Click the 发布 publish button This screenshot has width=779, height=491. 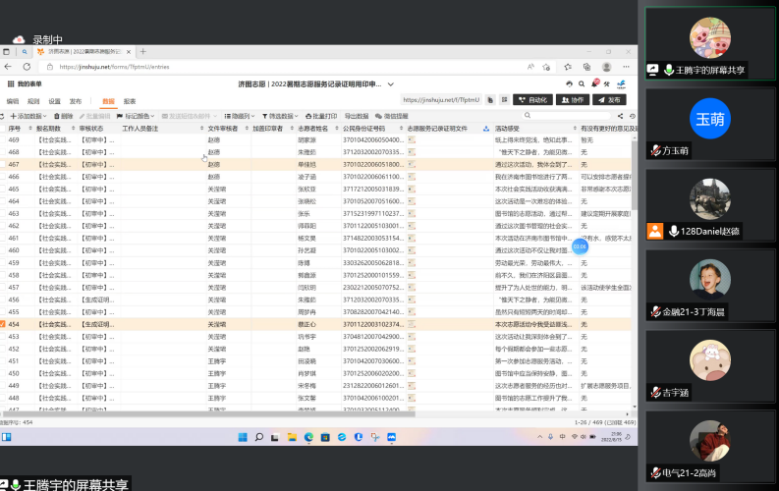(x=609, y=100)
